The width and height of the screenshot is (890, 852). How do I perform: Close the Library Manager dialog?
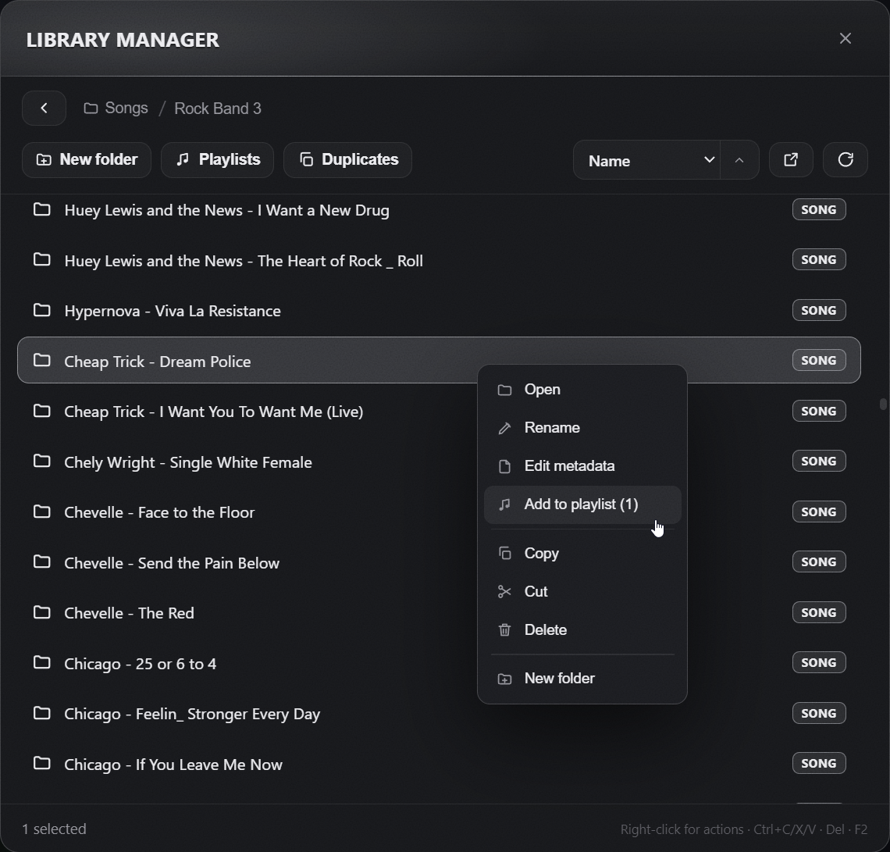(845, 38)
